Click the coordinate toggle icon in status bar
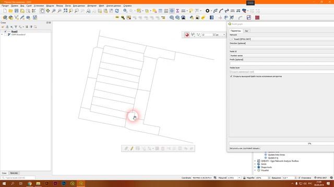 tap(215, 178)
